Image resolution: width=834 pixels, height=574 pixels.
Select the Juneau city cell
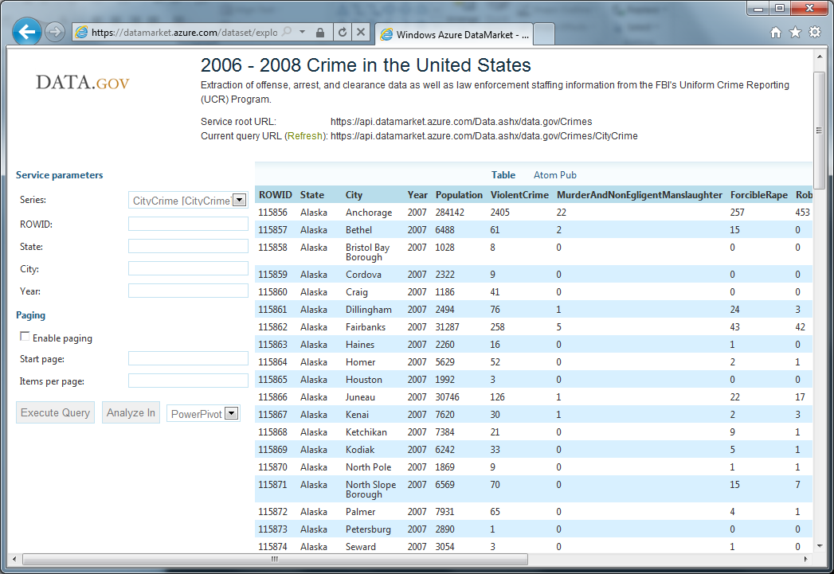coord(360,397)
